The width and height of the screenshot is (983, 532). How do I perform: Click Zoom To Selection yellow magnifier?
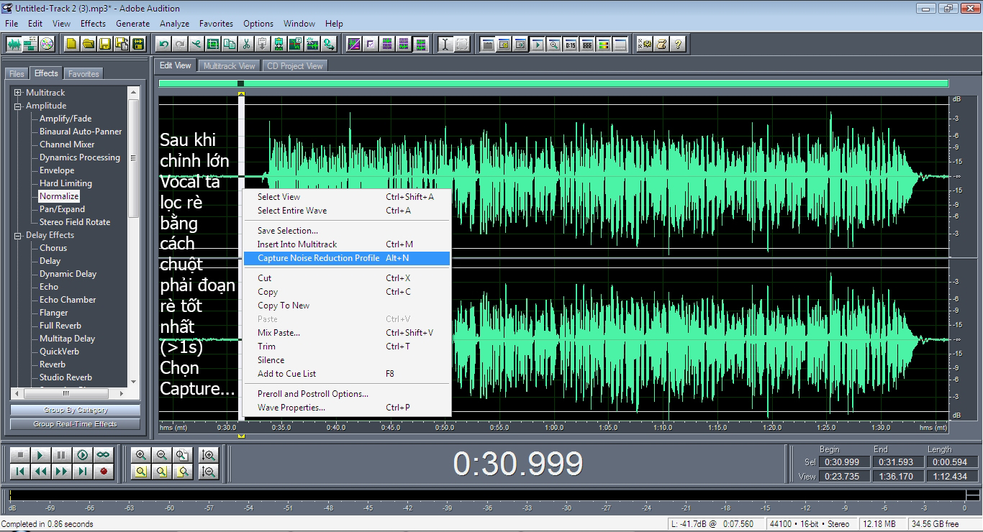(x=141, y=472)
